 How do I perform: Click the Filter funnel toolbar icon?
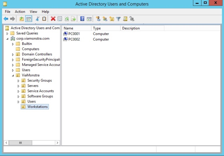coord(119,19)
